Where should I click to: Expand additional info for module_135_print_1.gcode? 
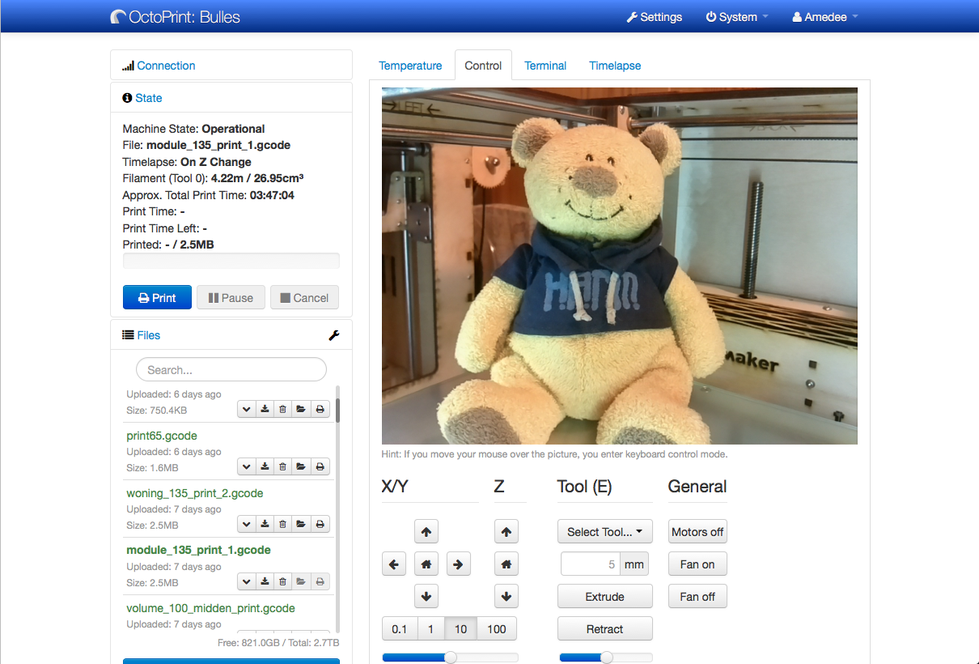246,581
